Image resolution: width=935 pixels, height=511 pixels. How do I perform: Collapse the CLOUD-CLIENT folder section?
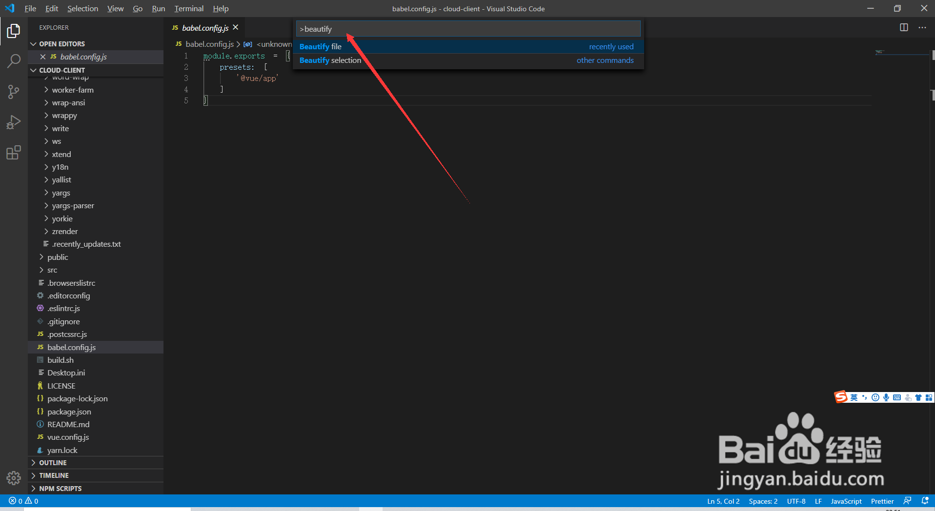(x=96, y=70)
